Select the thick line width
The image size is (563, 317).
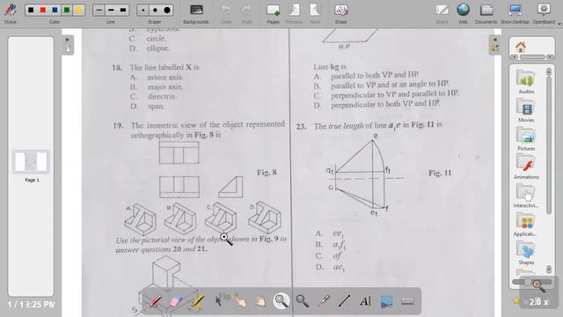[x=123, y=10]
